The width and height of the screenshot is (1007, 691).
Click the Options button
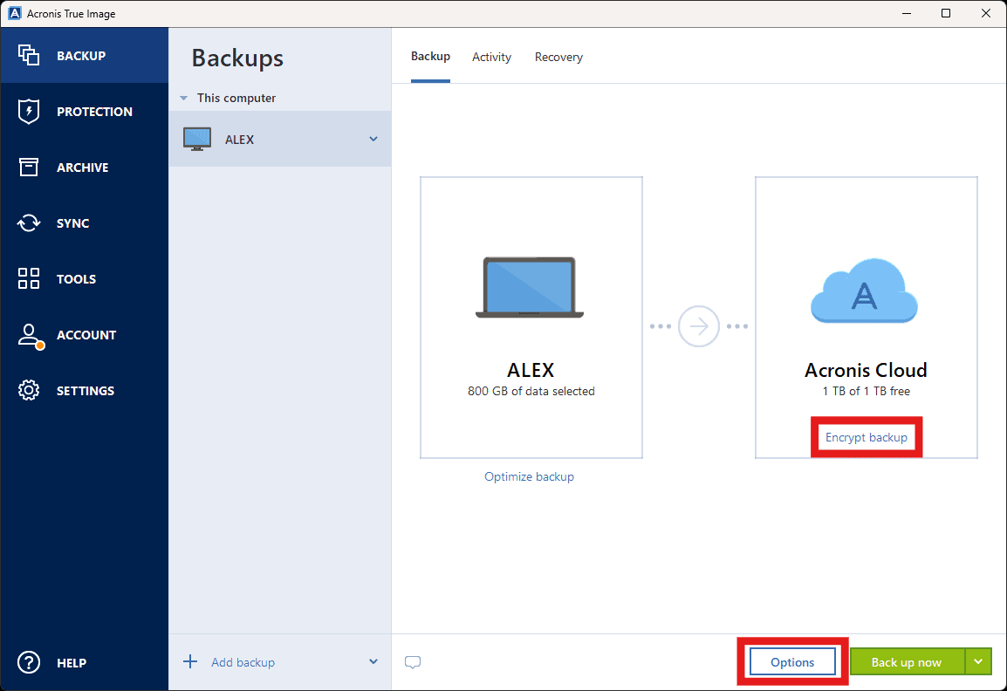tap(792, 662)
